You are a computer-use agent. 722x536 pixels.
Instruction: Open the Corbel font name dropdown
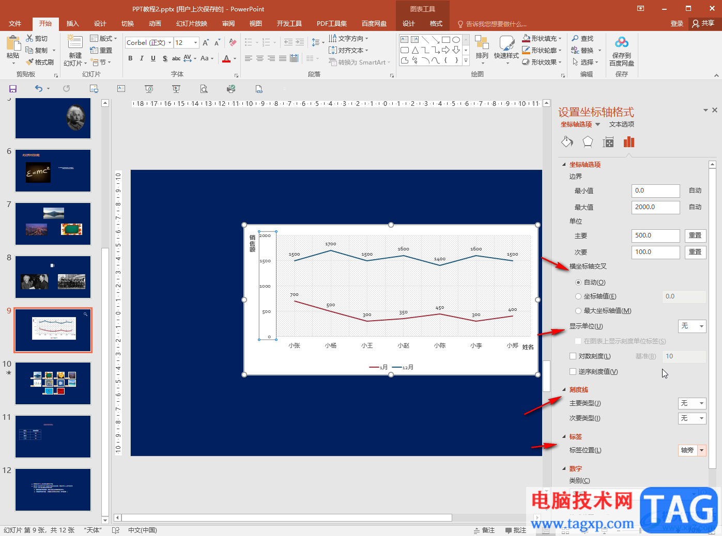coord(170,43)
